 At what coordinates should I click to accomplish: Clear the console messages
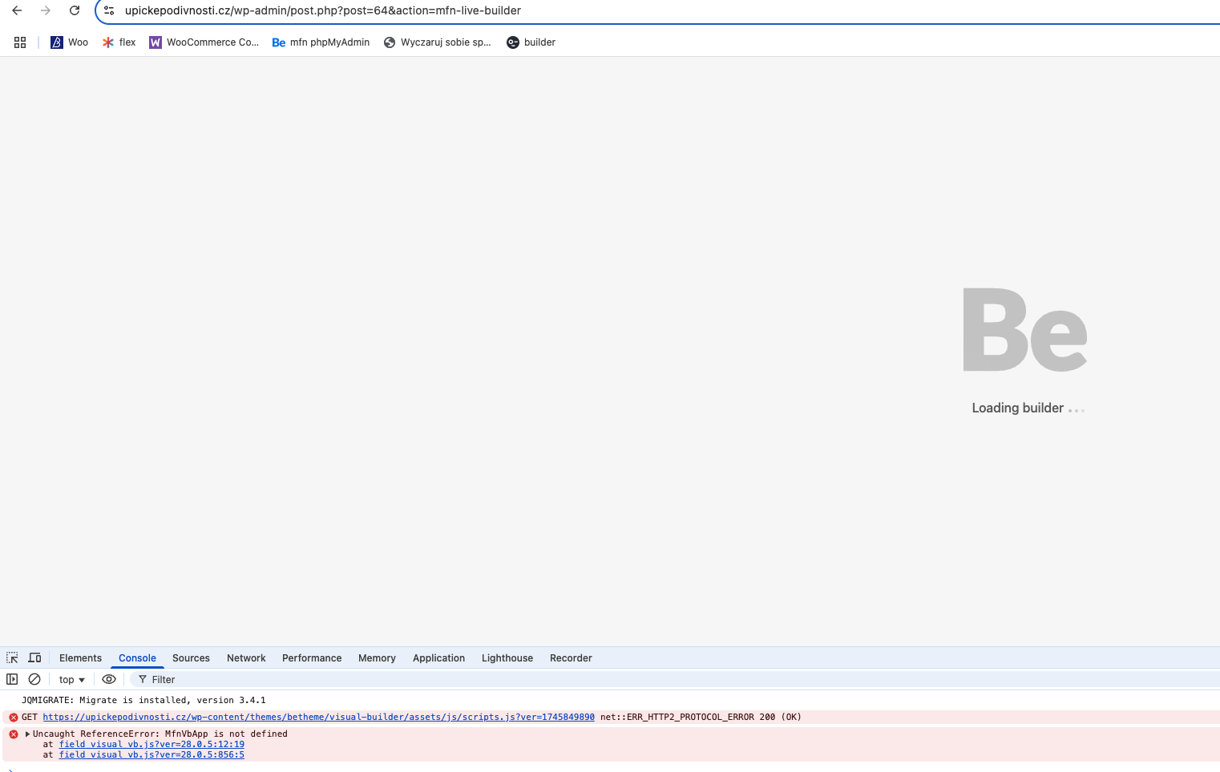click(x=34, y=679)
